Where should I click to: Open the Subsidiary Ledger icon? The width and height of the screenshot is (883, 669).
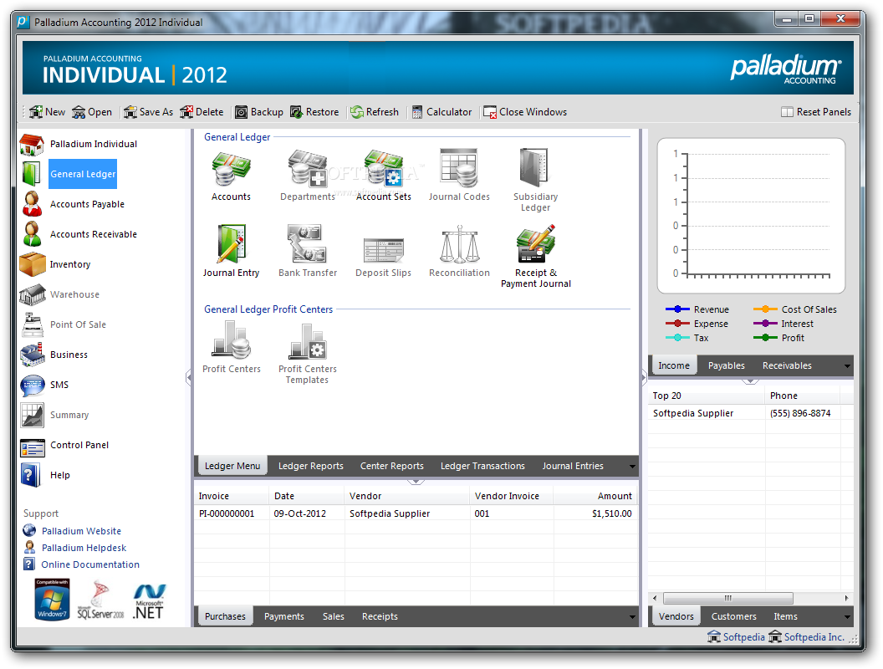[535, 168]
